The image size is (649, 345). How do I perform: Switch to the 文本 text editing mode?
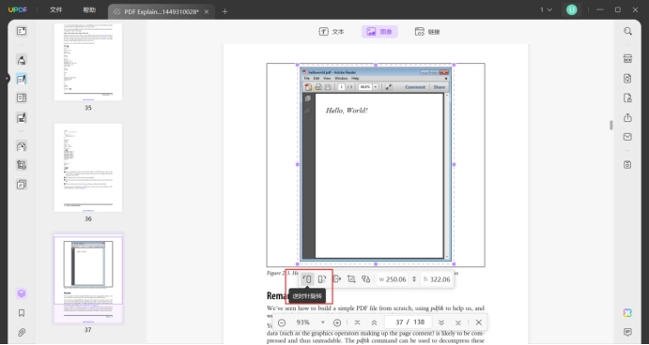click(x=332, y=32)
